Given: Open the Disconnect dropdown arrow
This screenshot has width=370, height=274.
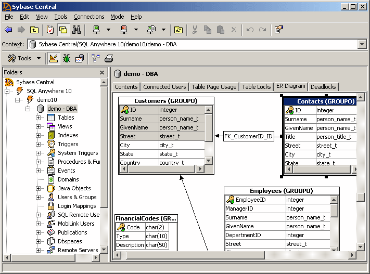Looking at the screenshot, I should point(136,30).
